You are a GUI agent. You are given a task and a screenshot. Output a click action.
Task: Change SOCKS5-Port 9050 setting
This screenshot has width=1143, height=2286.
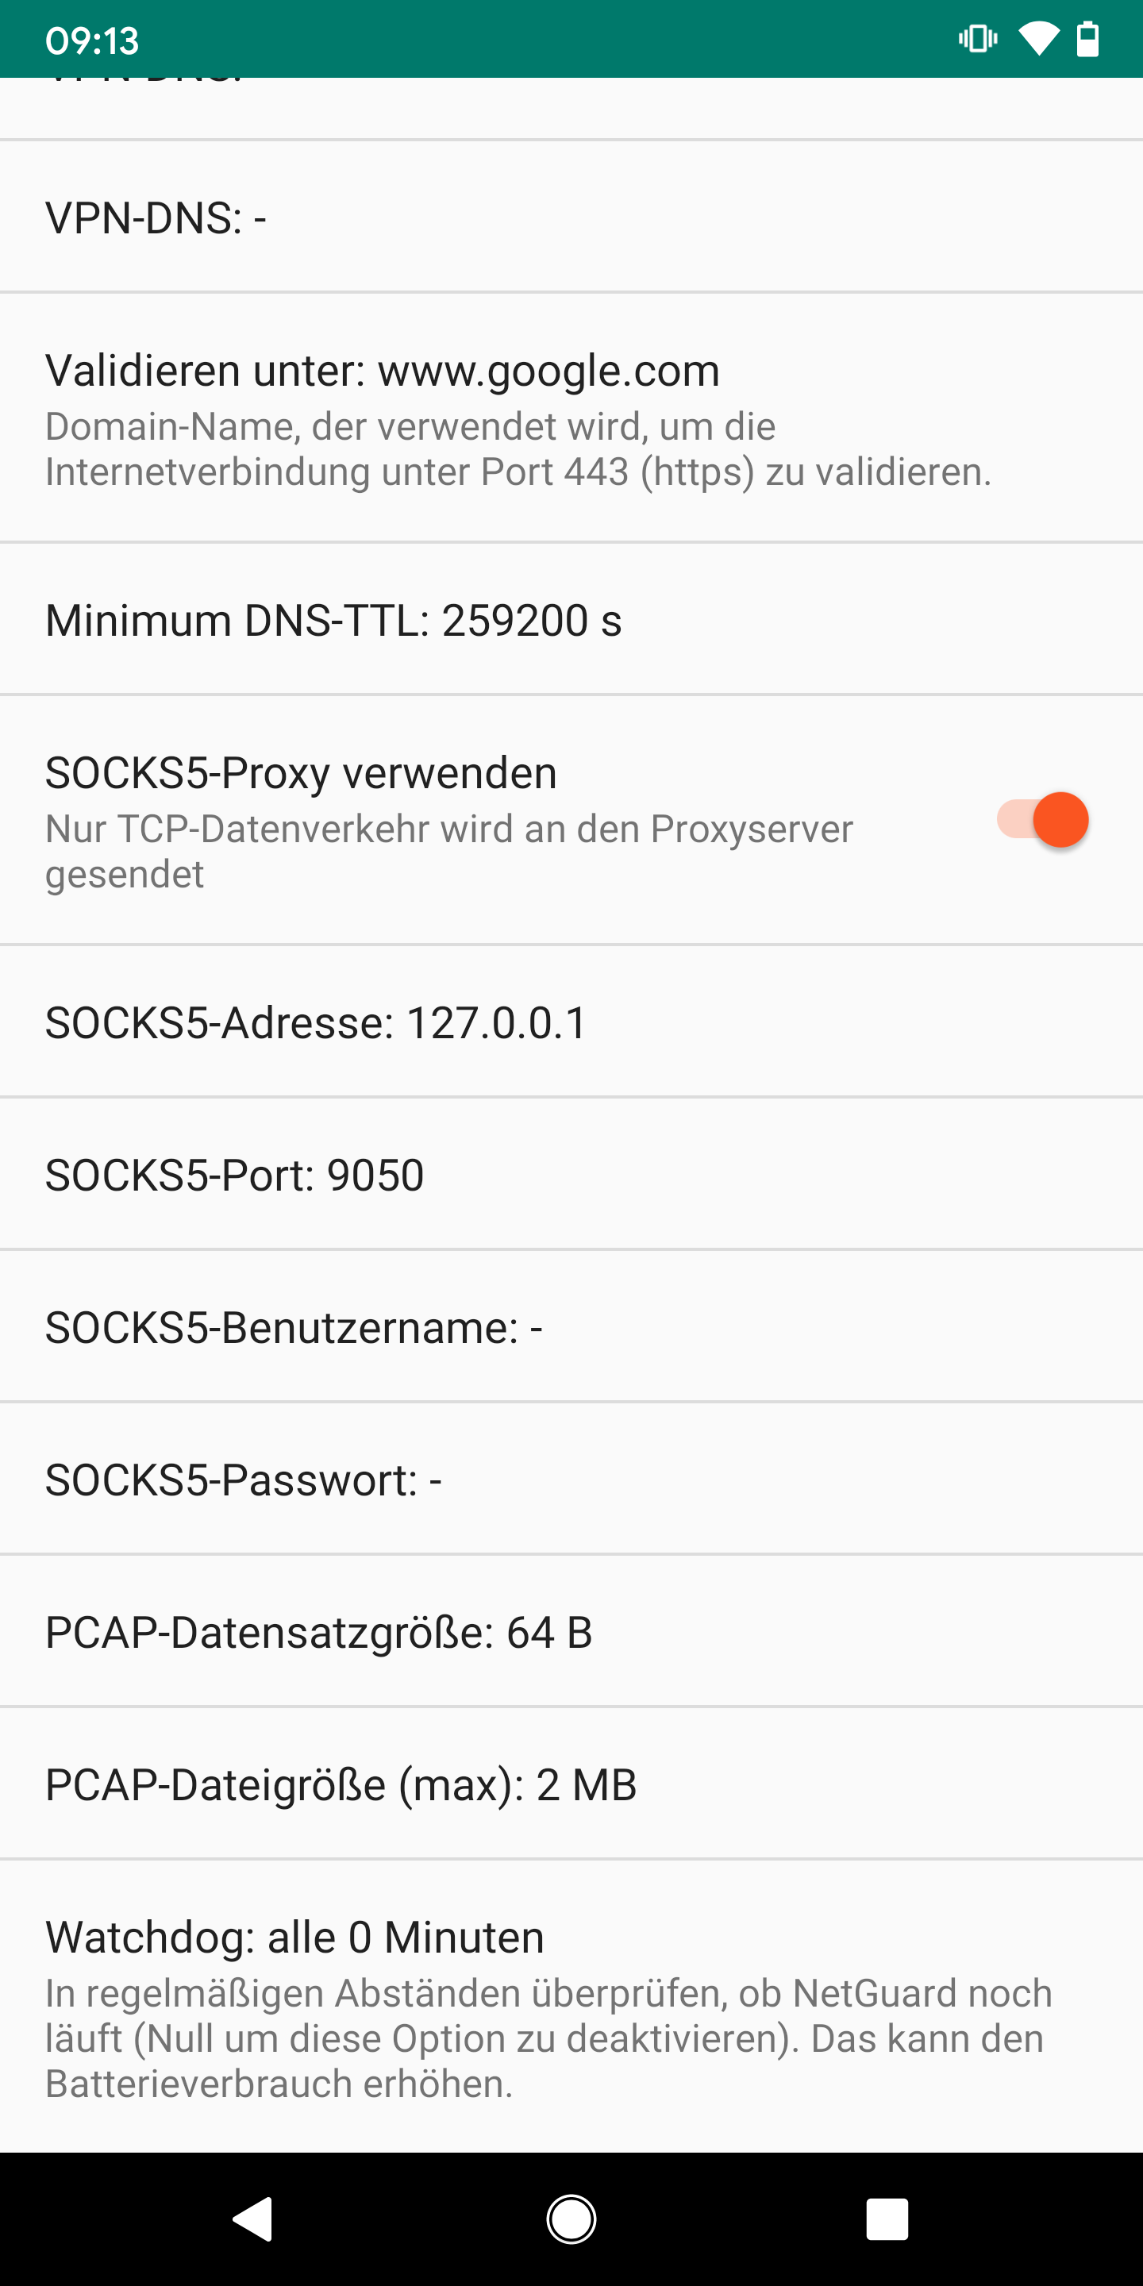(x=571, y=1175)
